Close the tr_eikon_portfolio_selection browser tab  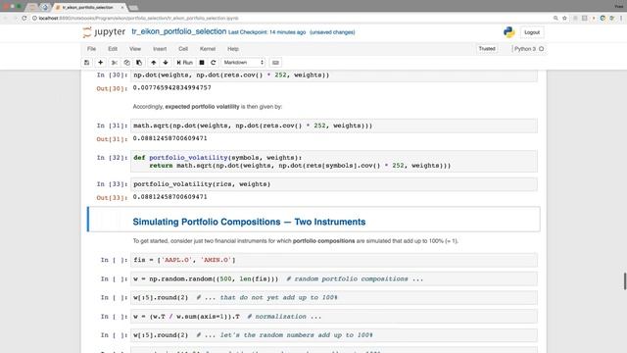tap(122, 7)
